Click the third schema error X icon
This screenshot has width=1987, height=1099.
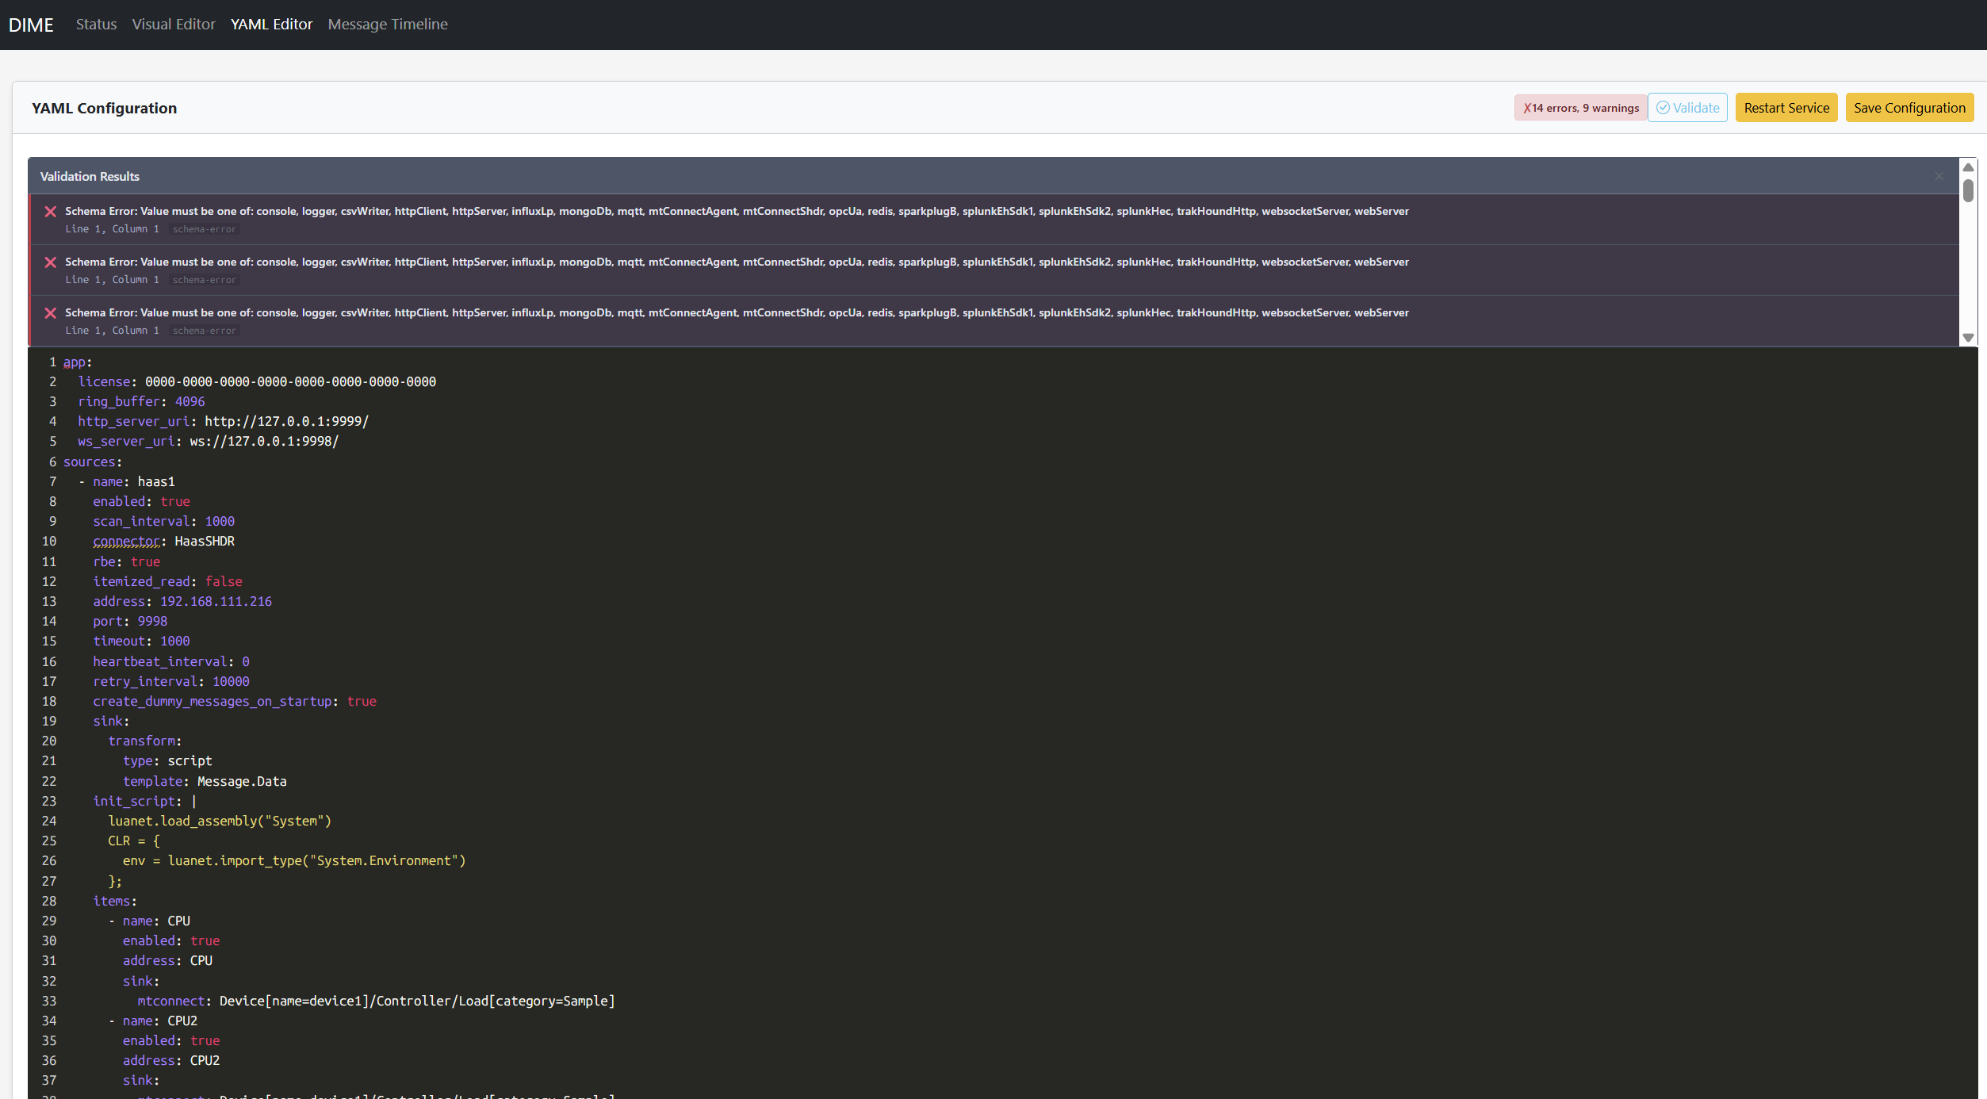51,313
